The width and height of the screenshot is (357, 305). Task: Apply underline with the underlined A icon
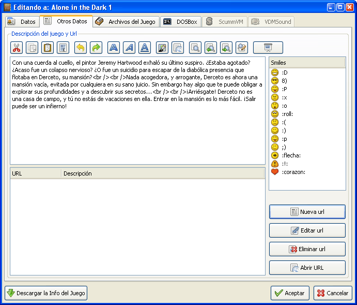145,48
